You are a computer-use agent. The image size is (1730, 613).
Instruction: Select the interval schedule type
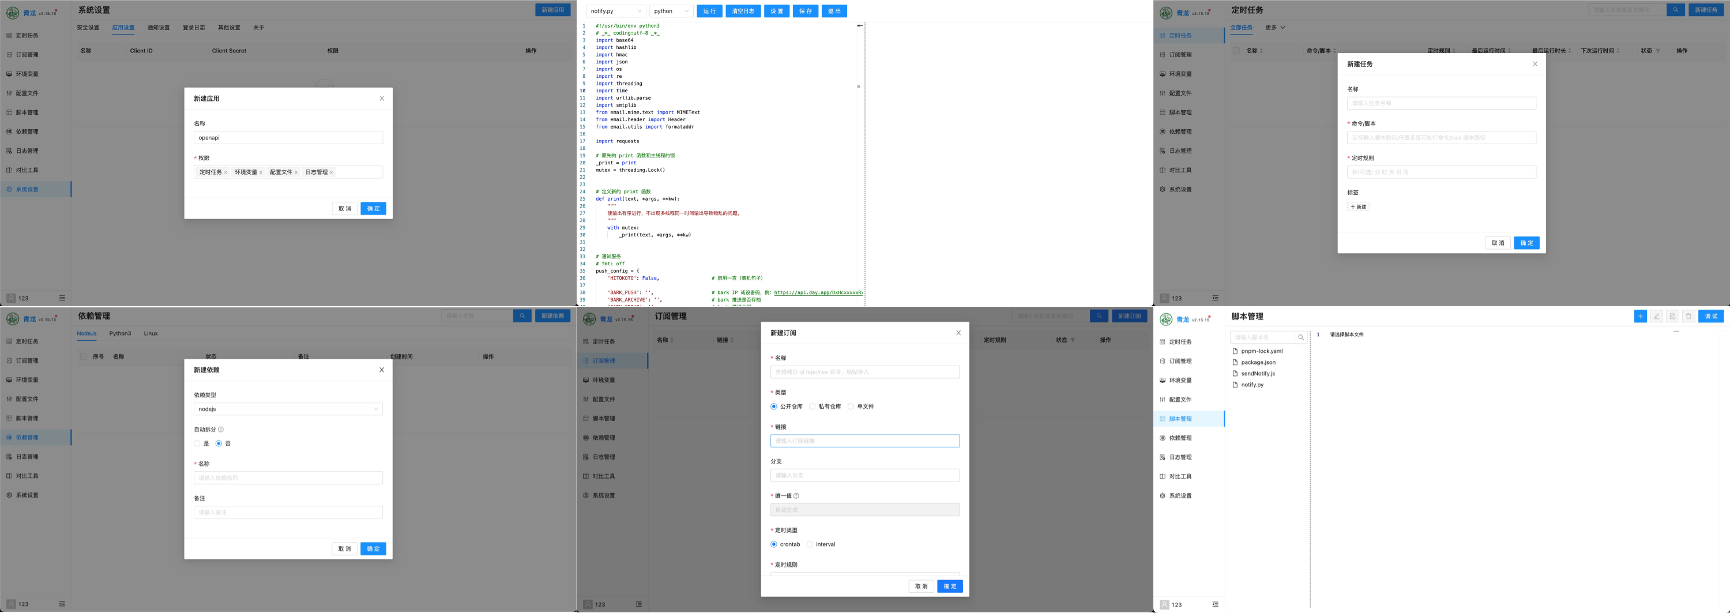tap(810, 544)
